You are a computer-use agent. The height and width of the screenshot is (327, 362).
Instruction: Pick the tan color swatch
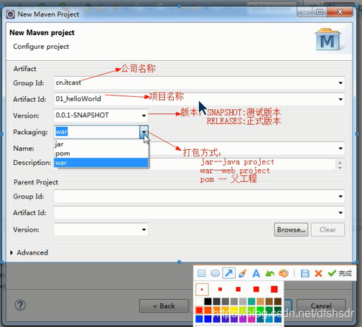260,301
